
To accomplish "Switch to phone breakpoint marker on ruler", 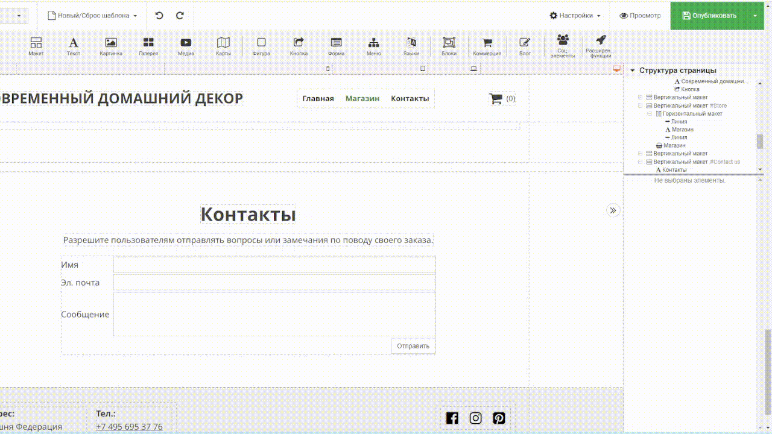I will click(x=328, y=69).
